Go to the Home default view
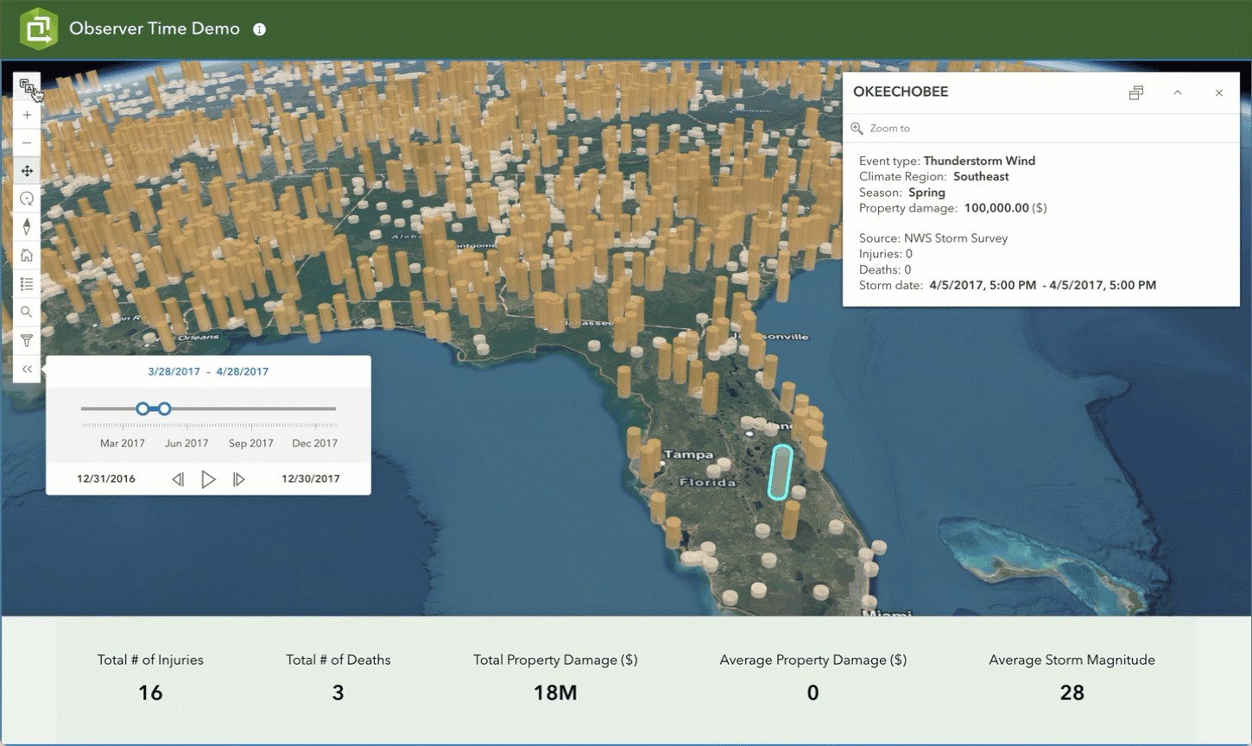Screen dimensions: 1252x746 pos(27,256)
